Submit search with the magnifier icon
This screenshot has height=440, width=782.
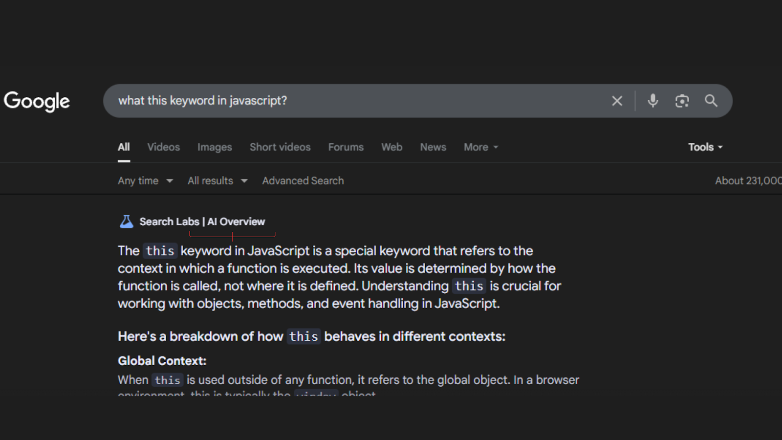pyautogui.click(x=711, y=101)
